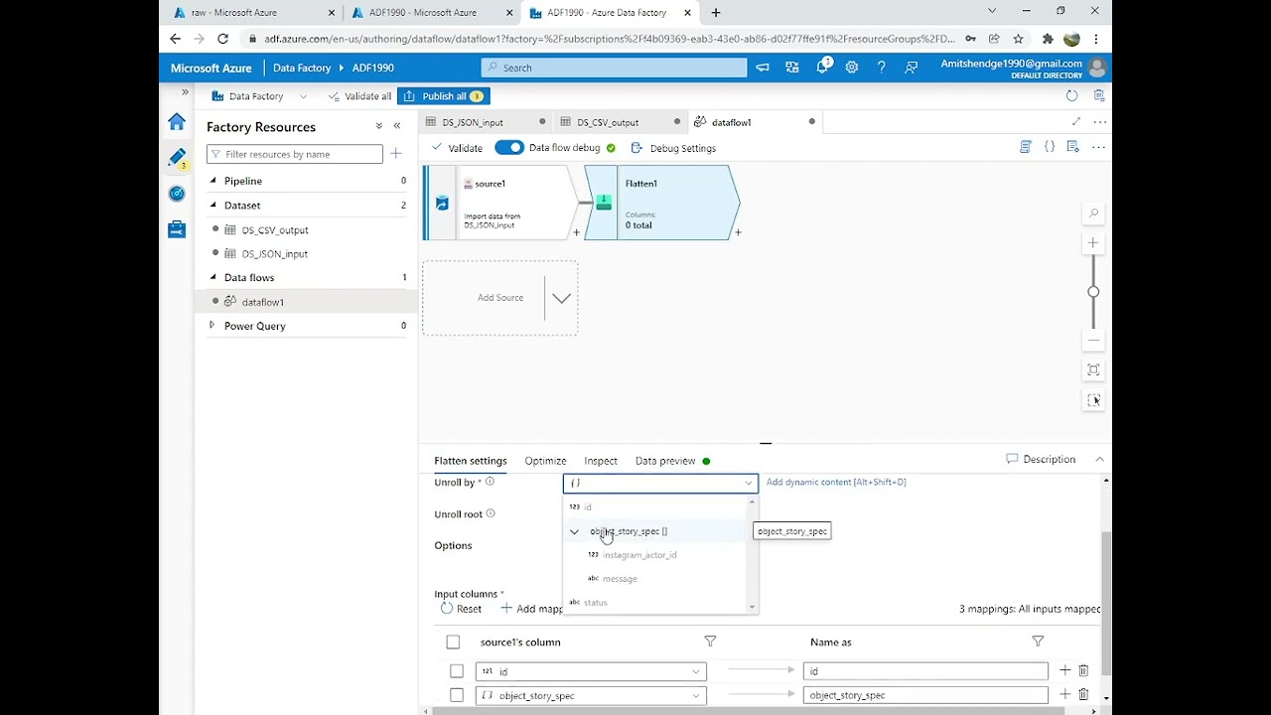1271x715 pixels.
Task: Click the cloud shell icon in the header
Action: click(763, 68)
